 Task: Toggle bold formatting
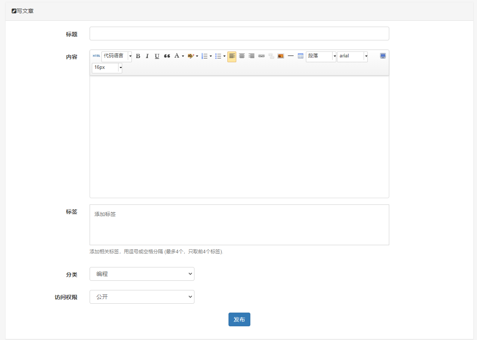tap(138, 56)
